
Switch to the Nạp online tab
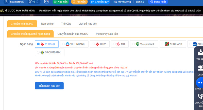pos(47,24)
